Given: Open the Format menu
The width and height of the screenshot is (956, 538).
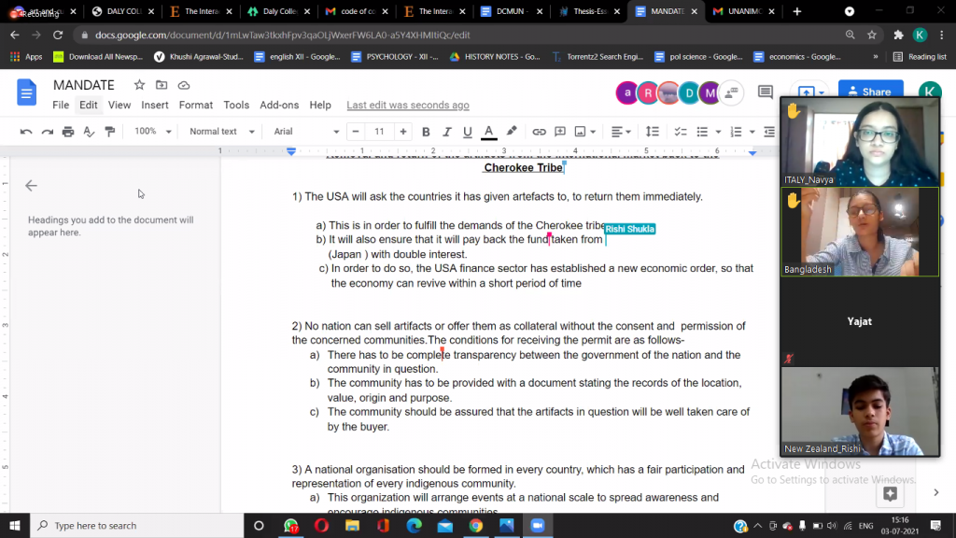Looking at the screenshot, I should tap(196, 105).
